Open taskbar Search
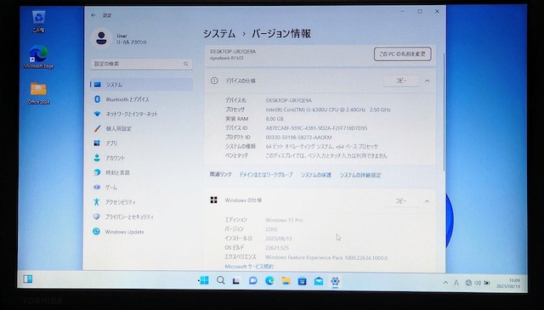Screen dimensions: 544x310 pyautogui.click(x=221, y=280)
